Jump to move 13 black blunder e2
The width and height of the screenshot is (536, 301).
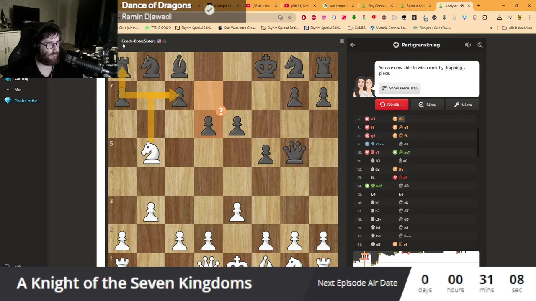click(405, 178)
